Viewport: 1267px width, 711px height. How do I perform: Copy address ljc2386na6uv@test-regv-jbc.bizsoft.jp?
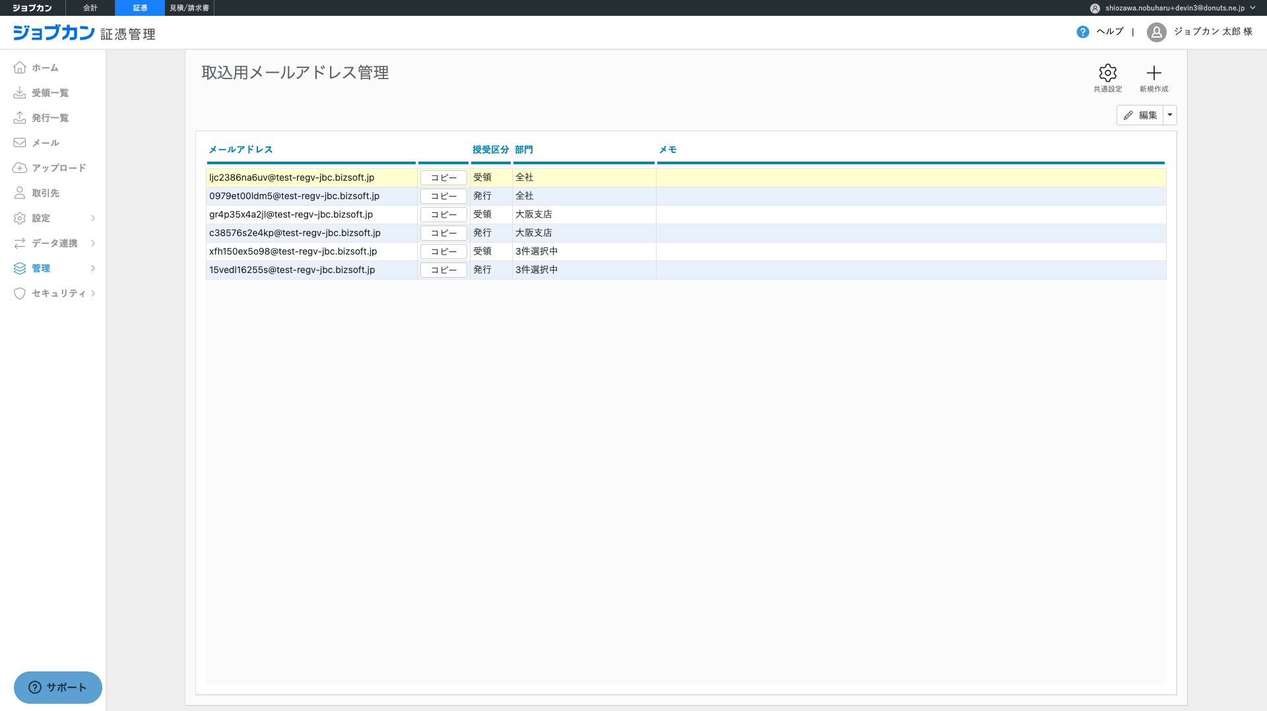click(x=443, y=177)
